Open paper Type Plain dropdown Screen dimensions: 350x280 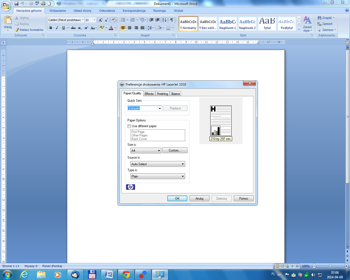pyautogui.click(x=158, y=176)
